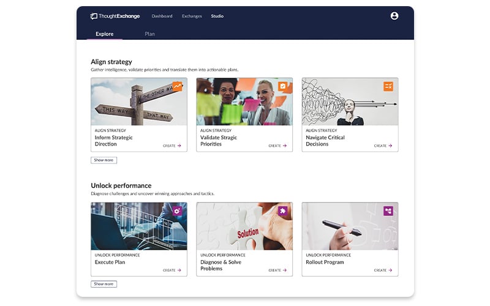Click the purple puzzle icon on Diagnose & Solve Problems

pyautogui.click(x=283, y=211)
